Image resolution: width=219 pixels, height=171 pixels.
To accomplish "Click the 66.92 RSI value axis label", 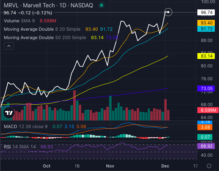I will (205, 147).
